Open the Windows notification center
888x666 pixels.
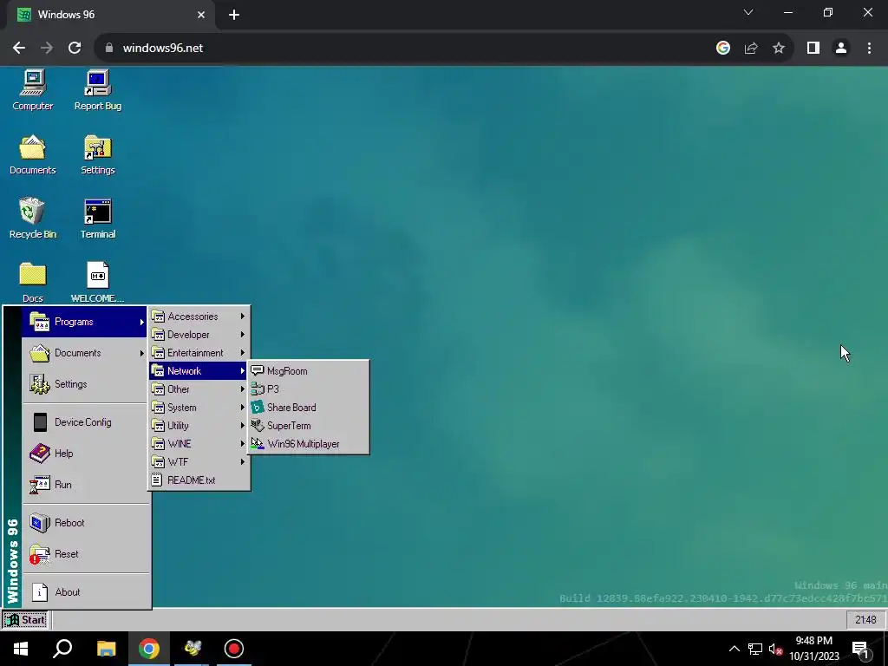(859, 649)
